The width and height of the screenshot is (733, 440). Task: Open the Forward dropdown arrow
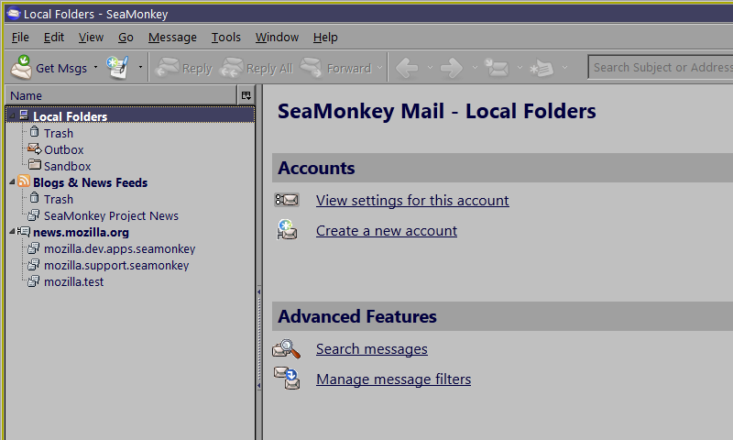[x=379, y=68]
